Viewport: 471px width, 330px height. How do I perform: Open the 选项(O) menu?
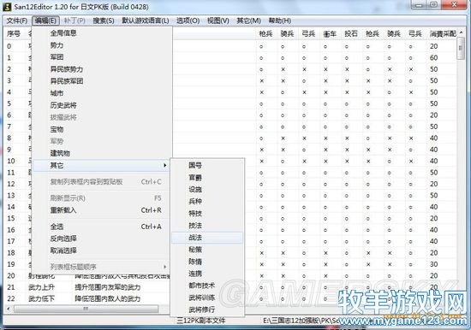coord(188,21)
